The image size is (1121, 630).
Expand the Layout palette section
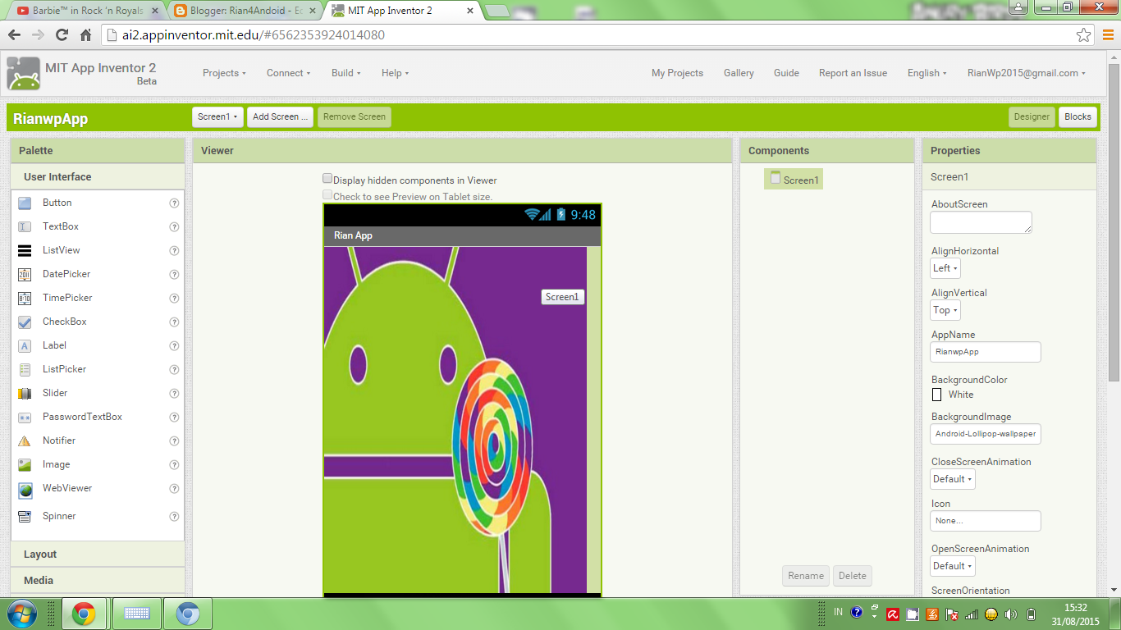(x=98, y=555)
